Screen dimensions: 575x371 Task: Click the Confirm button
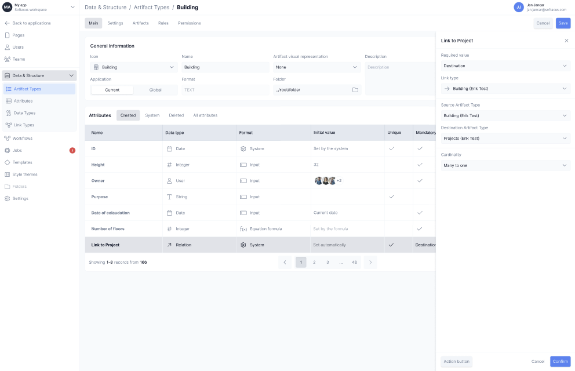pyautogui.click(x=560, y=361)
